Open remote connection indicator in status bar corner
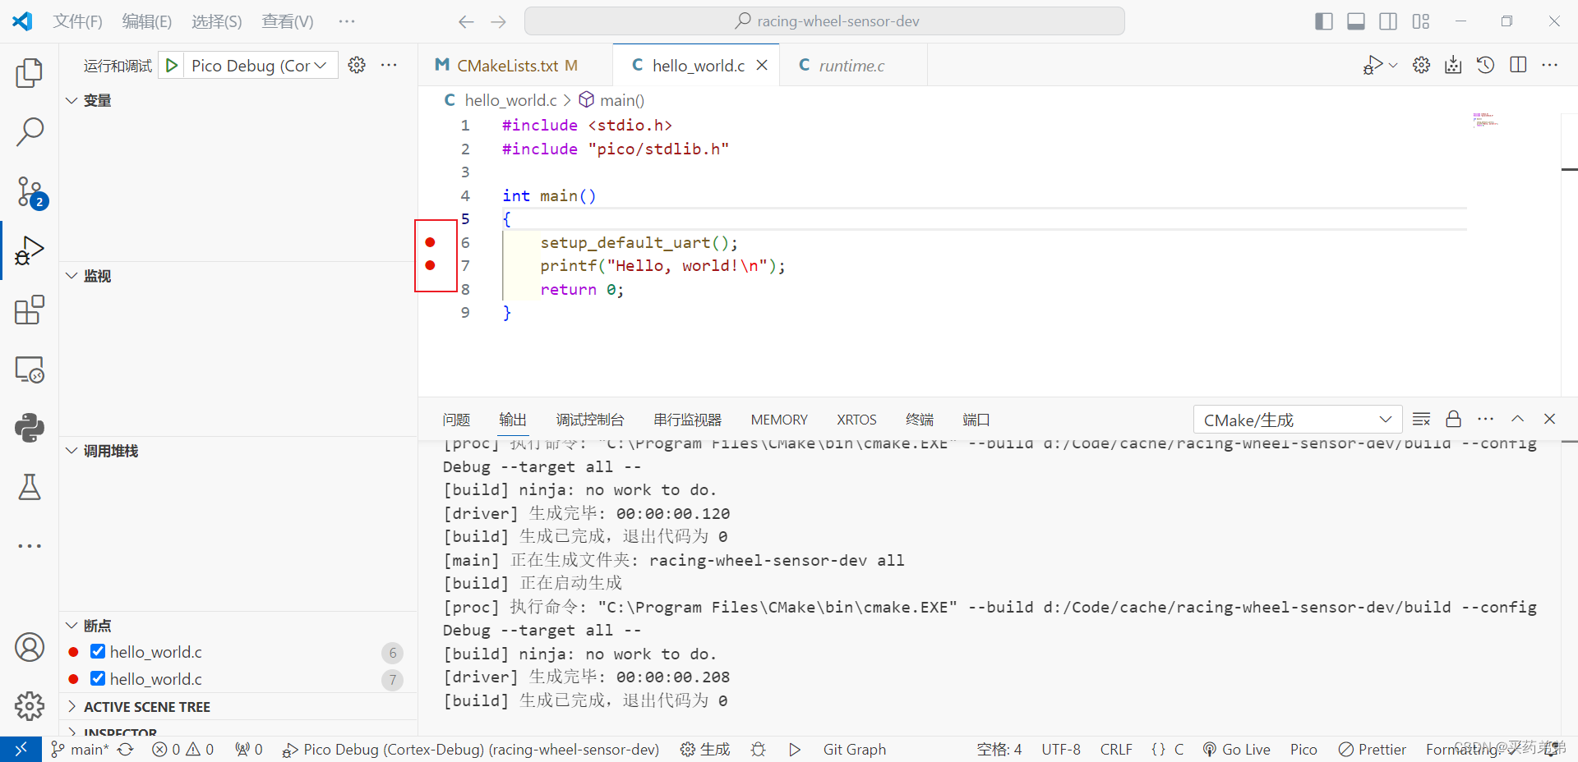This screenshot has height=762, width=1578. point(21,749)
